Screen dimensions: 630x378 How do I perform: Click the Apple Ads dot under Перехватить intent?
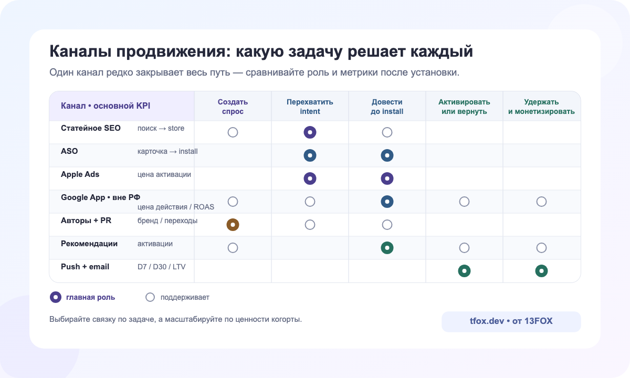coord(310,178)
